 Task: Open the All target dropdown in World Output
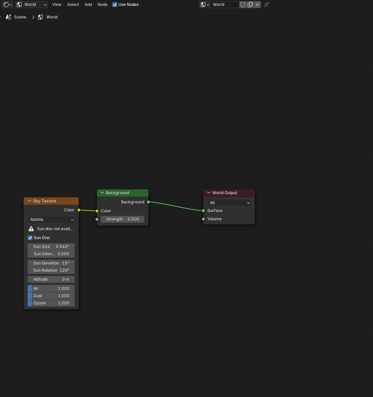(x=229, y=203)
